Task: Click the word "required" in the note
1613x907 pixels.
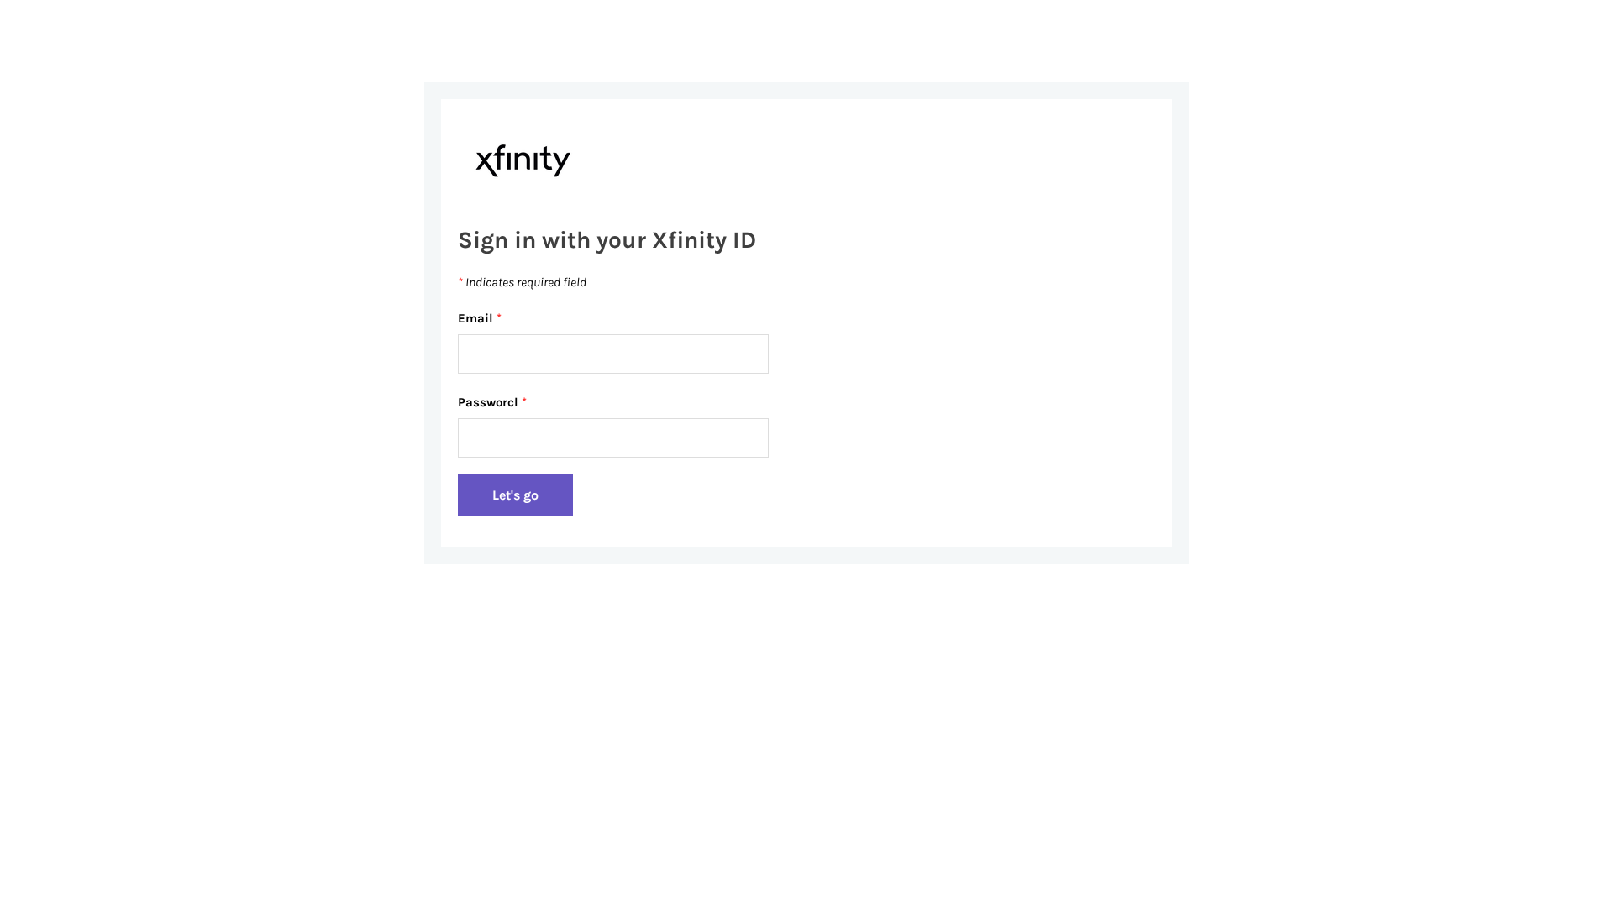Action: click(538, 282)
